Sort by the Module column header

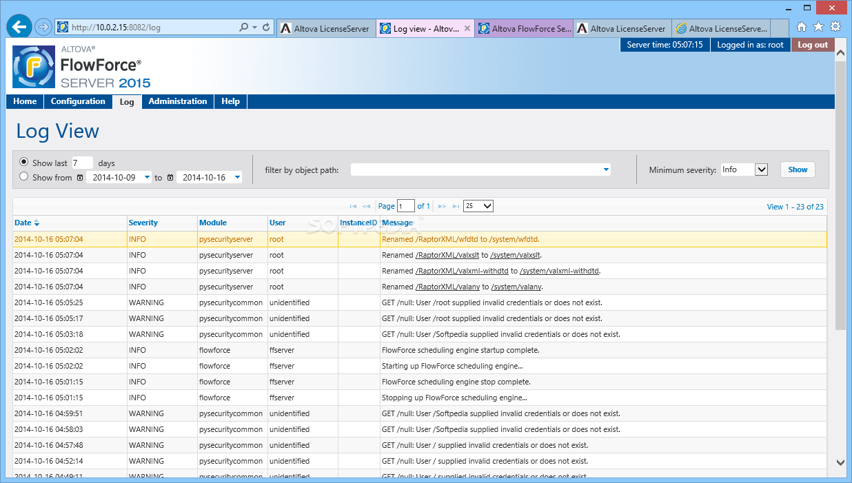(213, 223)
